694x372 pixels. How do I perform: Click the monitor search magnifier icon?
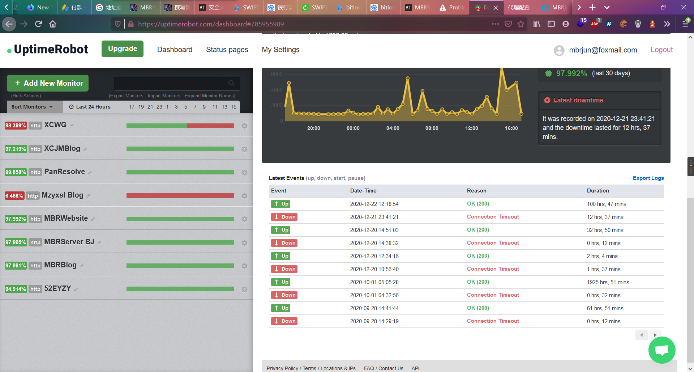[231, 83]
